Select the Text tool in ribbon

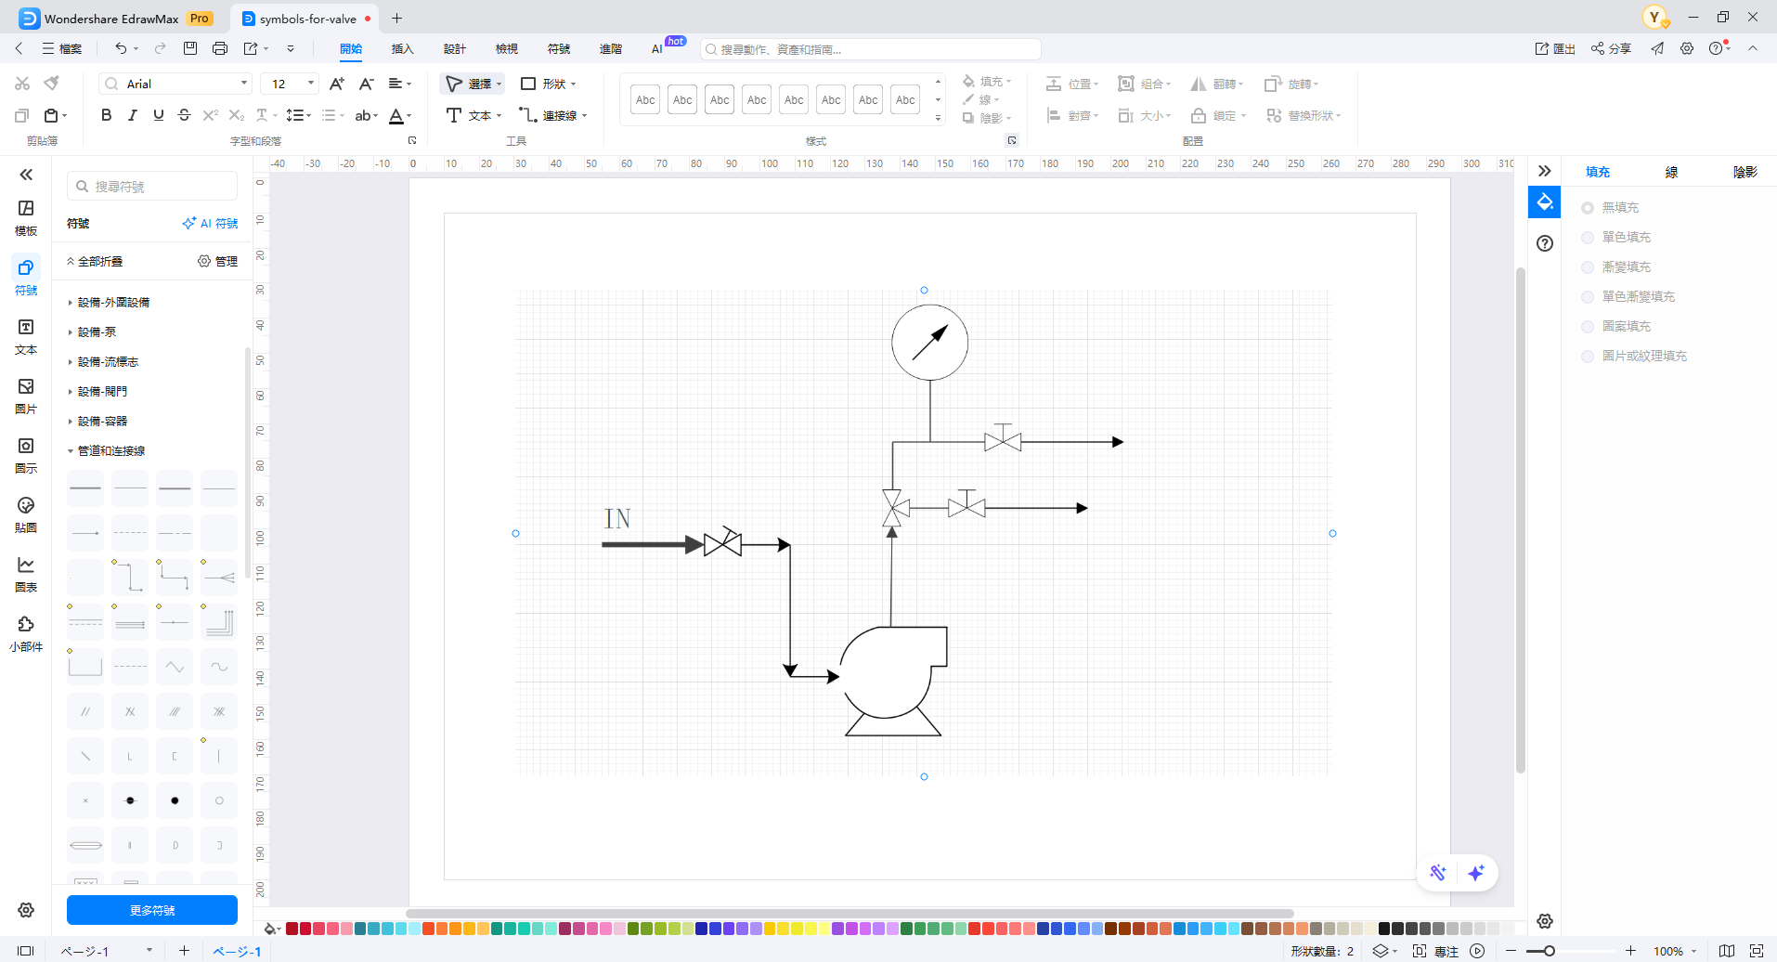tap(473, 115)
